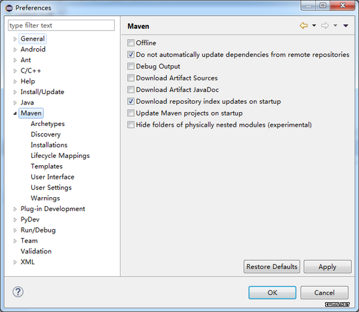This screenshot has width=359, height=312.
Task: Check Download Artifact Sources option
Action: (131, 78)
